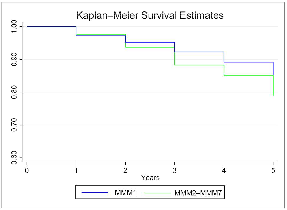
Task: Click the blue MMM1 legend line sample
Action: click(95, 192)
